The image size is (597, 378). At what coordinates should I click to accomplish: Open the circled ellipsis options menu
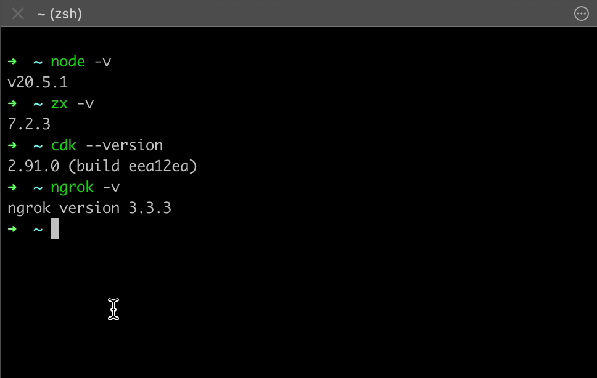coord(581,14)
